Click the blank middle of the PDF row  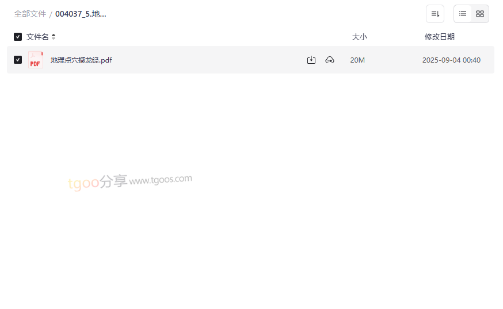208,60
